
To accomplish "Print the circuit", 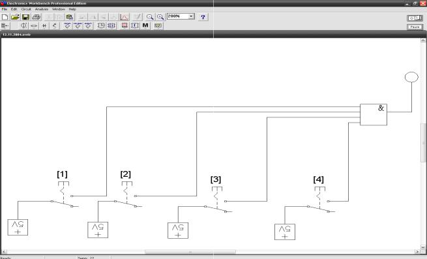I will point(37,17).
